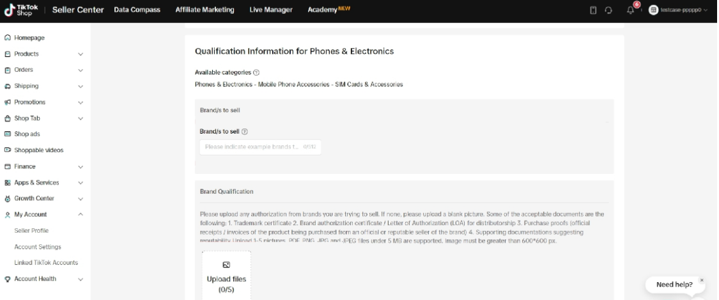Close the Need help? bubble
This screenshot has width=719, height=300.
pyautogui.click(x=702, y=280)
